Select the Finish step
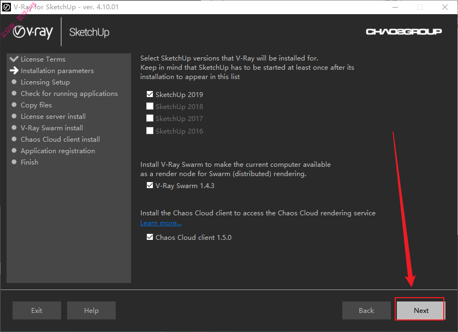 click(x=29, y=162)
